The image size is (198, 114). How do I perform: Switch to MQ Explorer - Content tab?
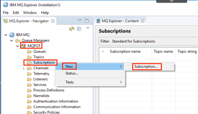tap(120, 21)
